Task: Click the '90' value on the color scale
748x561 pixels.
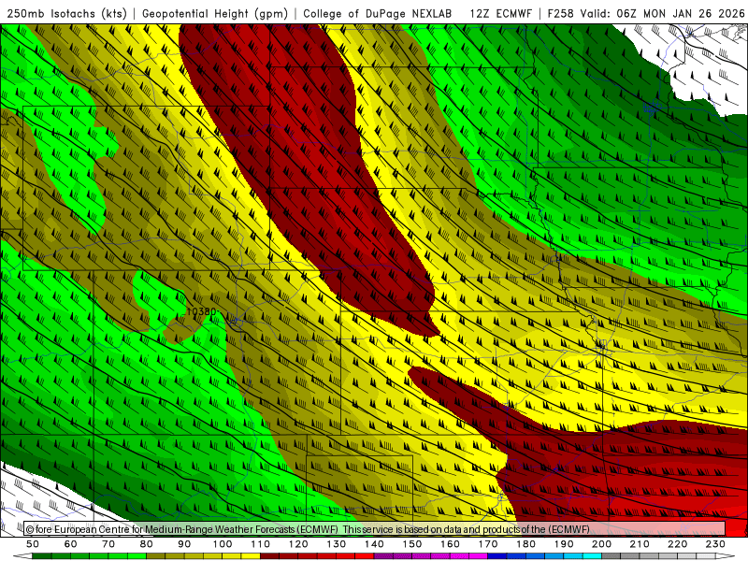Action: tap(184, 544)
